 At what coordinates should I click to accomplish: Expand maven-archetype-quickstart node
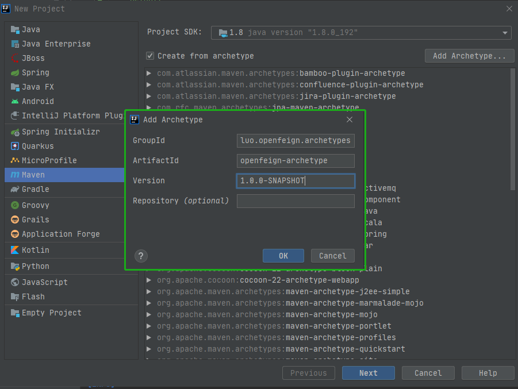pos(149,349)
